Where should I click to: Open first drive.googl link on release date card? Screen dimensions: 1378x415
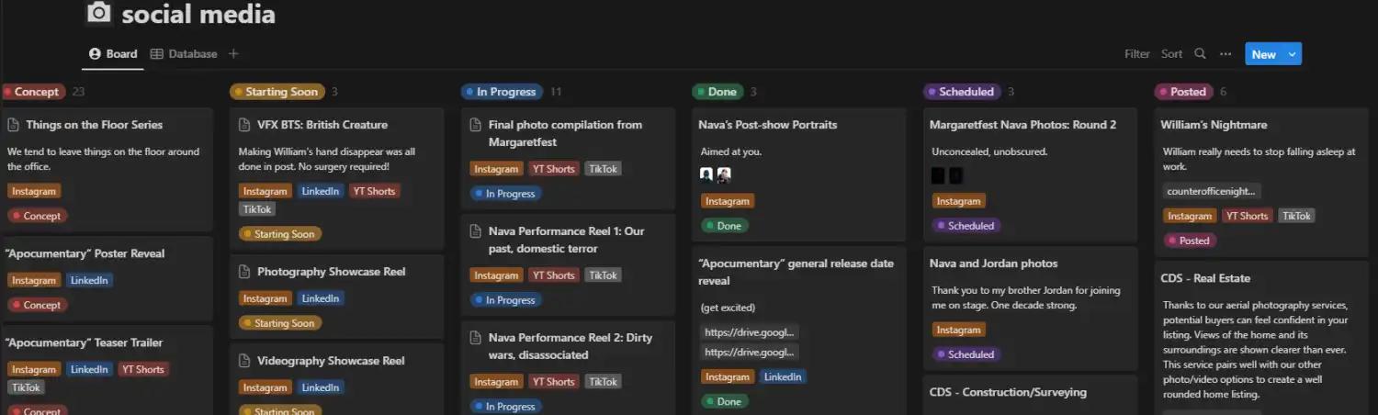click(749, 332)
